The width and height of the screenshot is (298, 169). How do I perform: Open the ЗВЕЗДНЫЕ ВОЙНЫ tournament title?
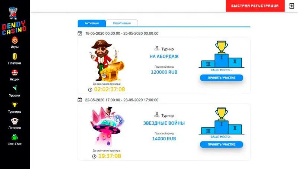tap(164, 123)
